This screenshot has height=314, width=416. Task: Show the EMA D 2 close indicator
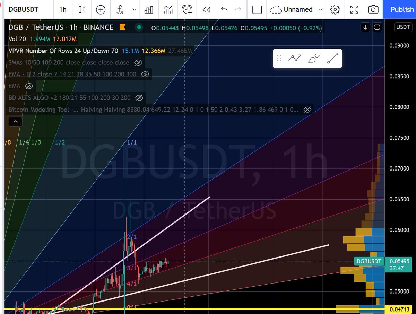[x=145, y=74]
